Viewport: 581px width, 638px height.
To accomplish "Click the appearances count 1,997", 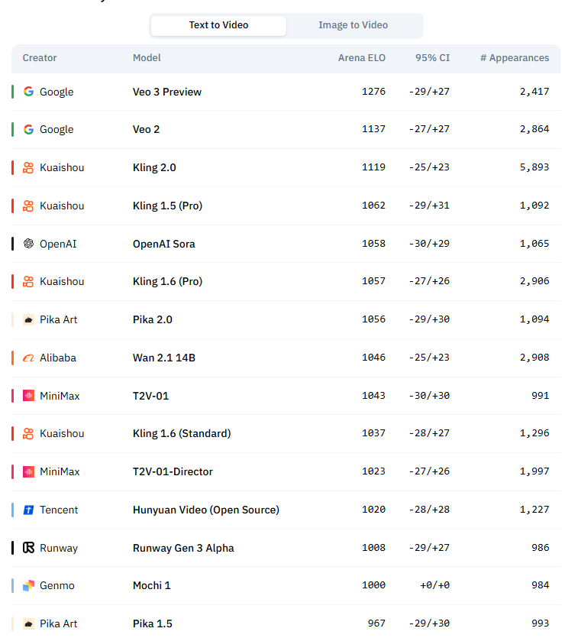I will pos(534,471).
